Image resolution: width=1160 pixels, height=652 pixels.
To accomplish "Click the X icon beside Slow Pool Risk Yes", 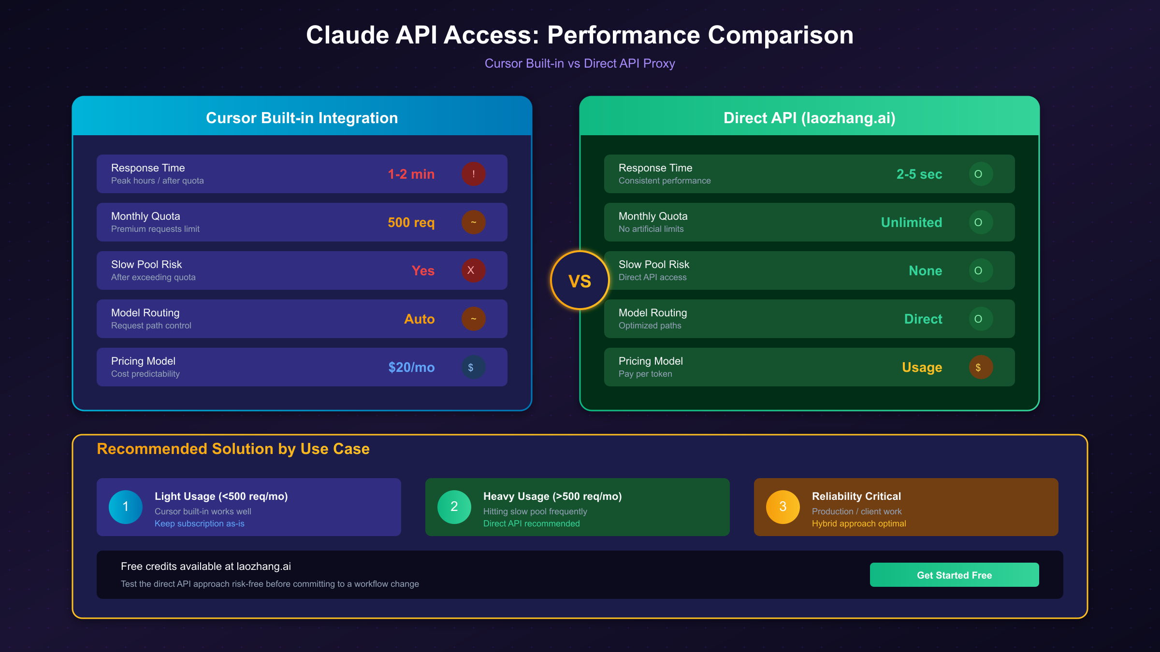I will point(473,270).
